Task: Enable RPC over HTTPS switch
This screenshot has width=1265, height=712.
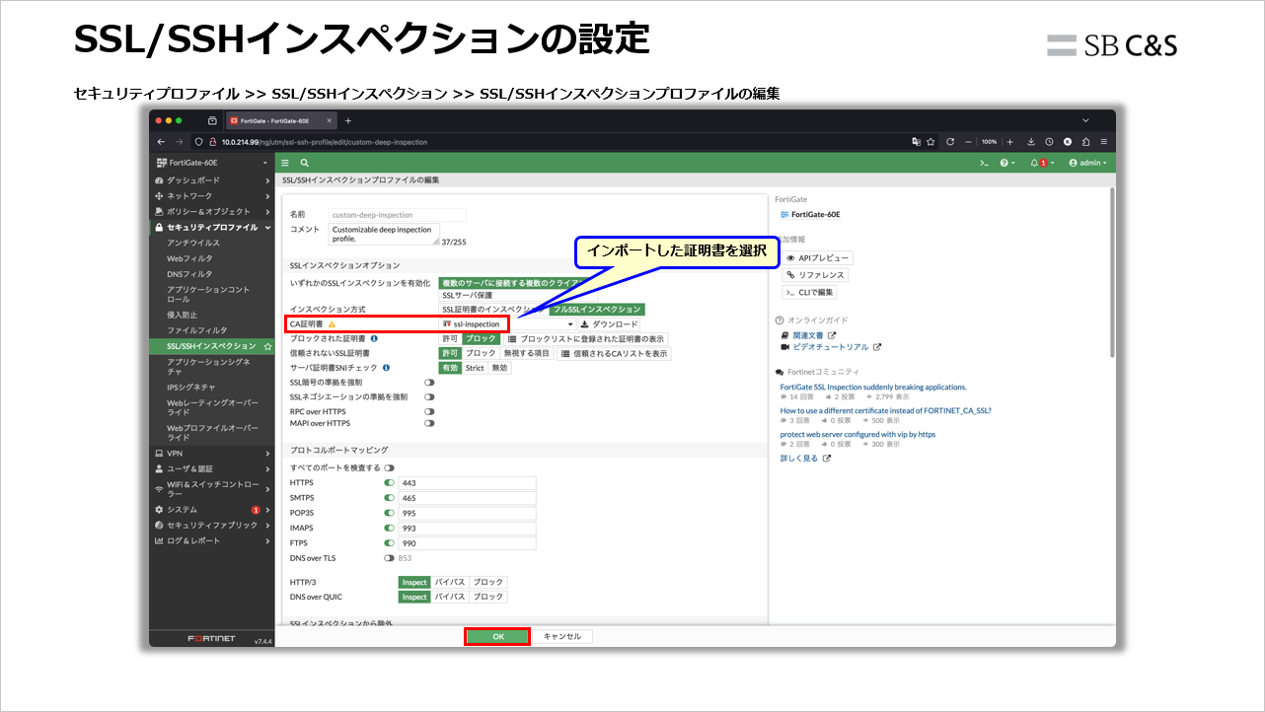Action: [429, 411]
